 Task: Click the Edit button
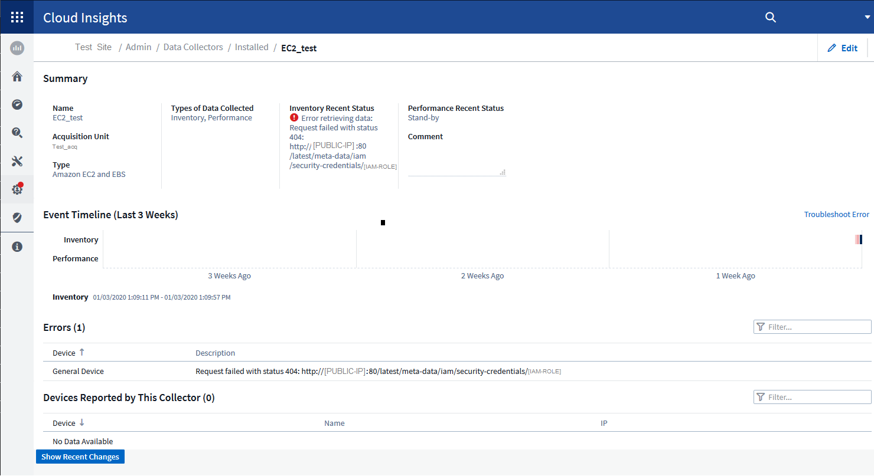pos(843,48)
